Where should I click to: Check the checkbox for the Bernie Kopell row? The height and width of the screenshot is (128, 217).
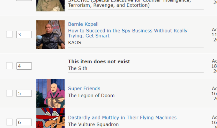coord(10,34)
